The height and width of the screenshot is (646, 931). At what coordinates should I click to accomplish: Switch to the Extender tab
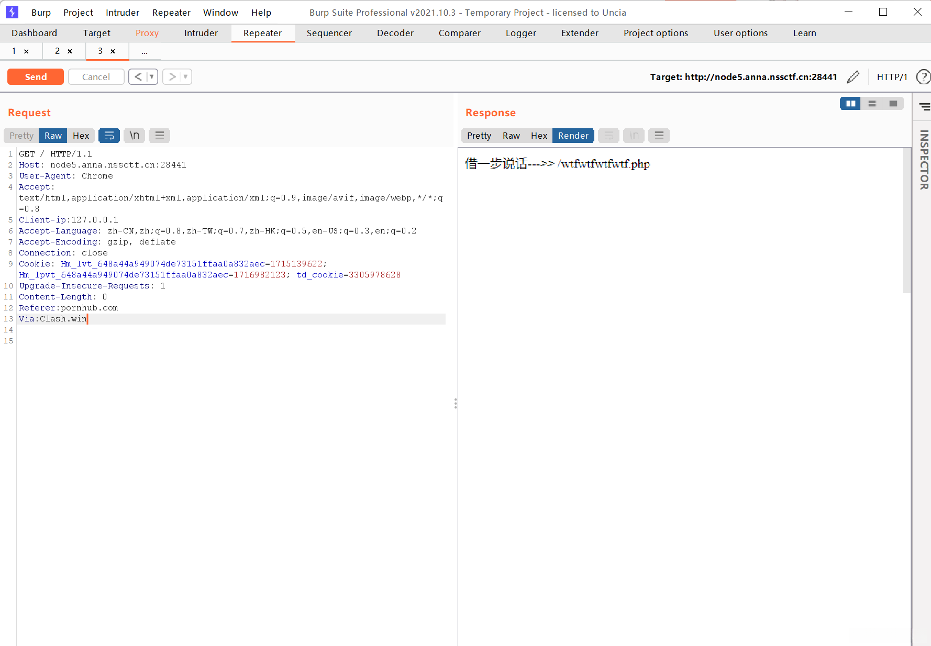point(580,33)
